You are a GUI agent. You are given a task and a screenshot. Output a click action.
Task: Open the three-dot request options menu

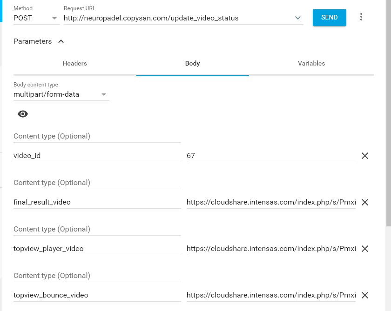pyautogui.click(x=361, y=17)
